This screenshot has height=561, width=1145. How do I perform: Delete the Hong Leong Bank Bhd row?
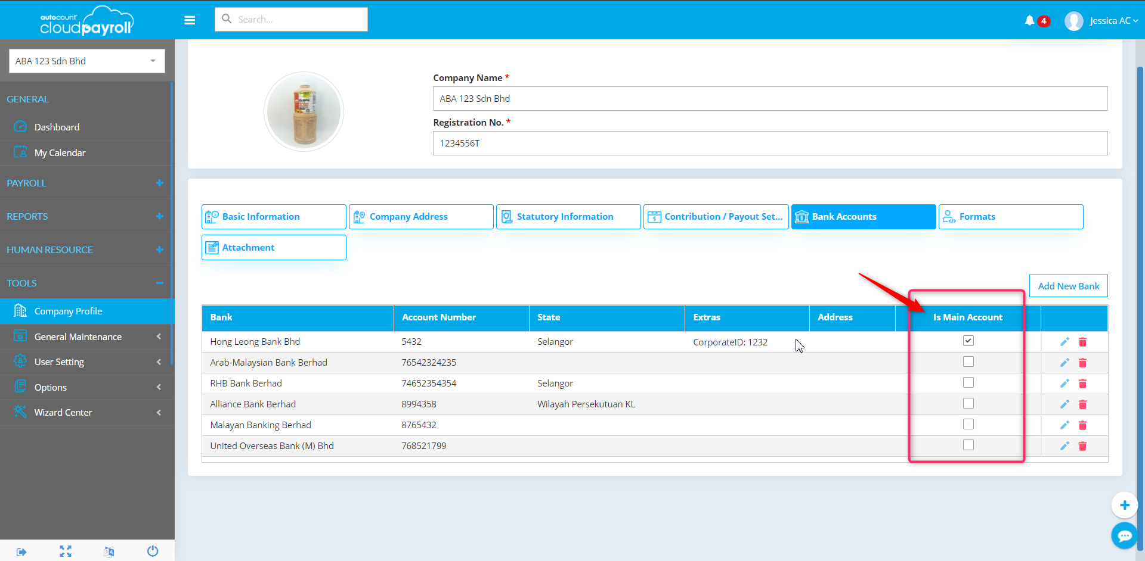1082,342
